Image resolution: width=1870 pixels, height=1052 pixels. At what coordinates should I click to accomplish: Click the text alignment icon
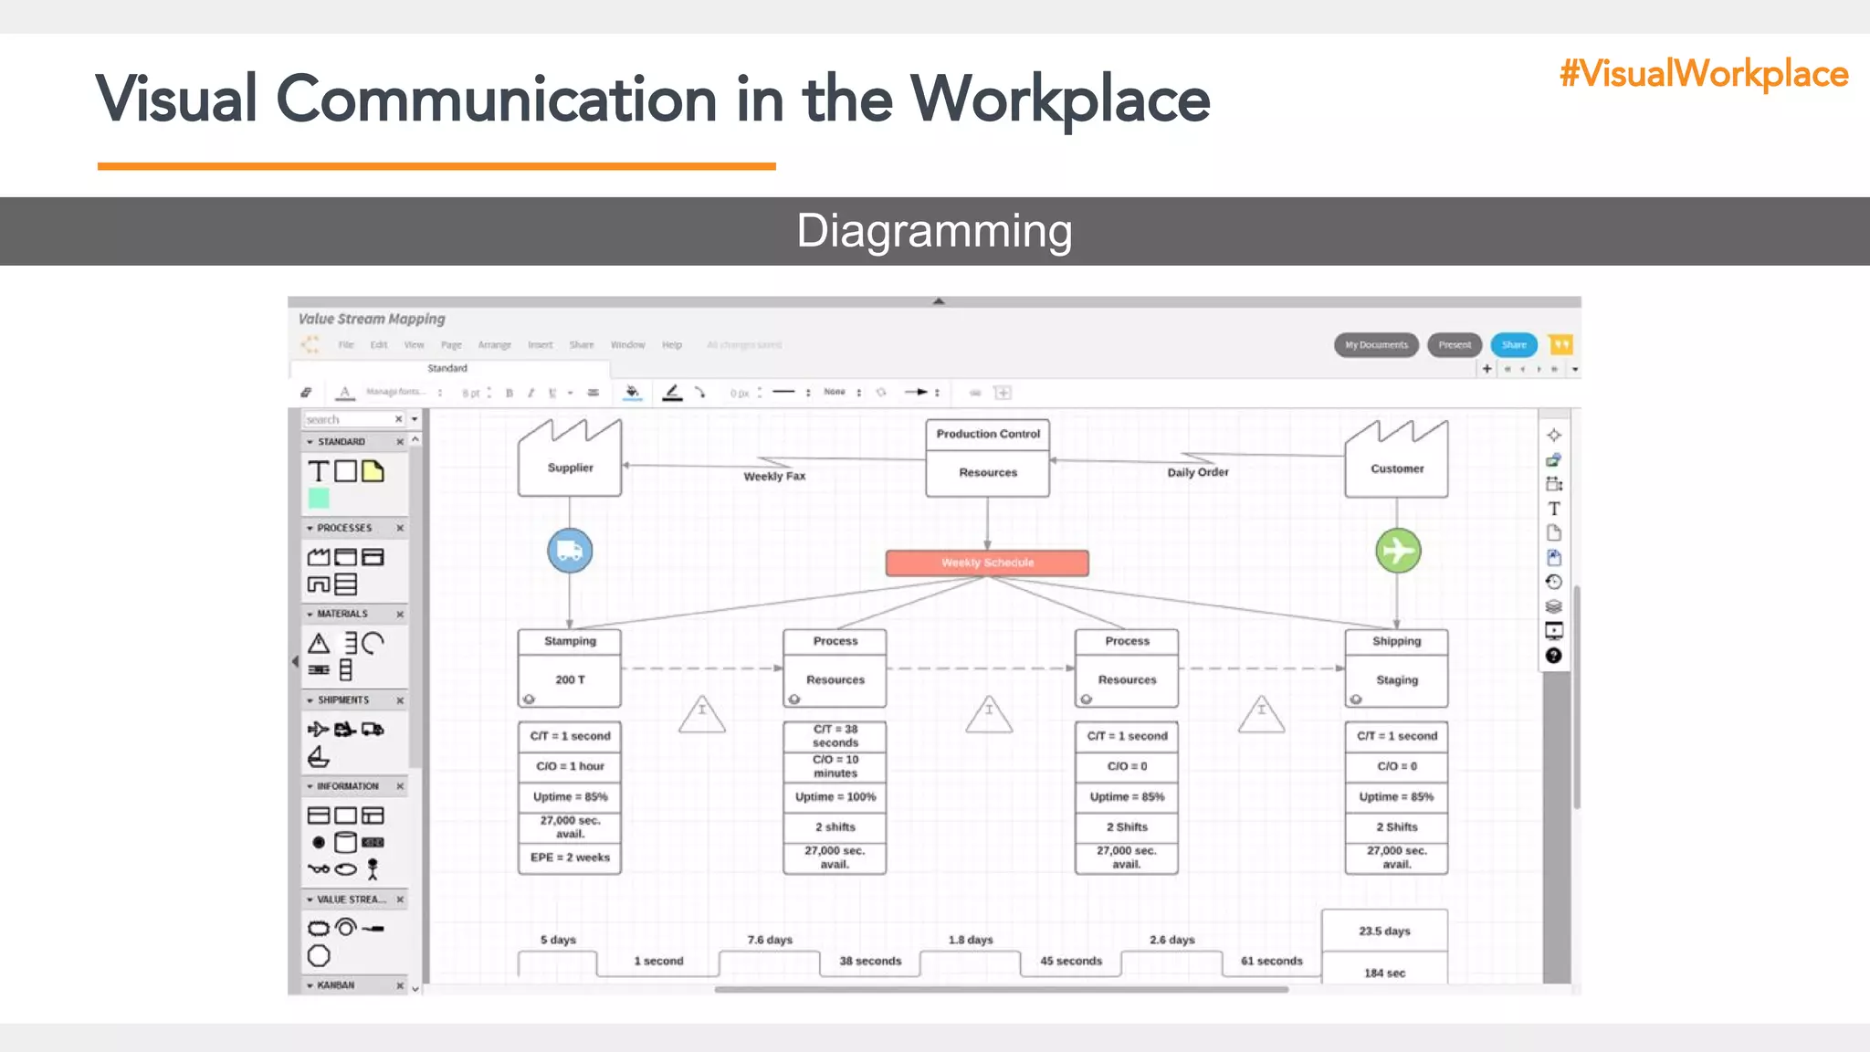594,393
